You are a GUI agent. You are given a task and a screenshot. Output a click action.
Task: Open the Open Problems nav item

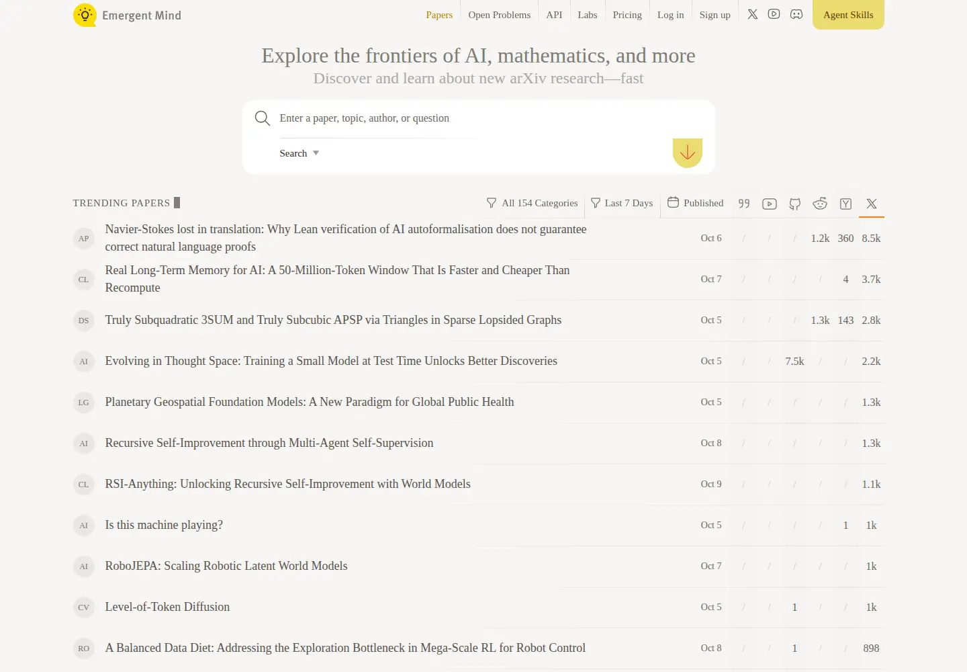500,15
